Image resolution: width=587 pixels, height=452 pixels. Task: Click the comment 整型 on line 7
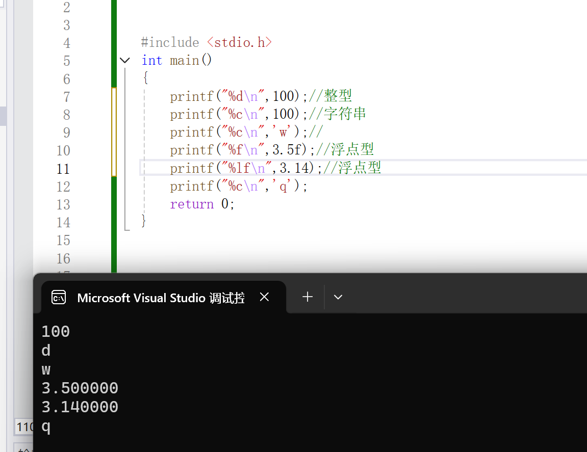pyautogui.click(x=338, y=96)
